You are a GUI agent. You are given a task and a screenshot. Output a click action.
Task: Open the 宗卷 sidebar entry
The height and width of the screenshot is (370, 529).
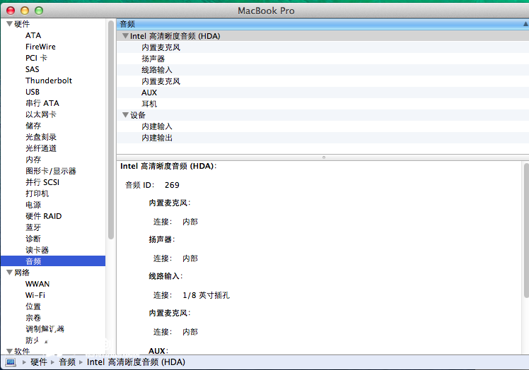(33, 318)
